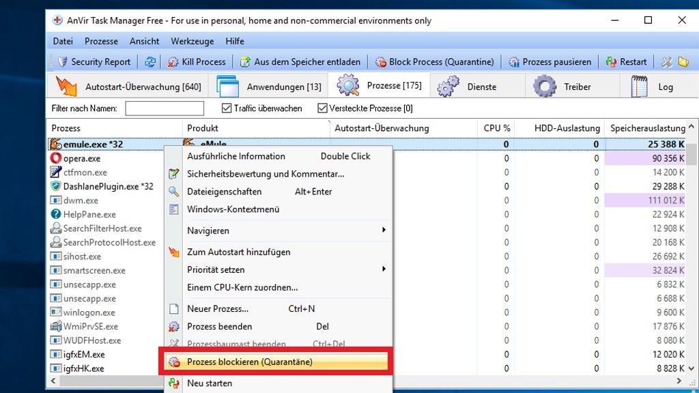The height and width of the screenshot is (393, 699).
Task: Switch to Anwendungen [13] tab
Action: click(269, 86)
